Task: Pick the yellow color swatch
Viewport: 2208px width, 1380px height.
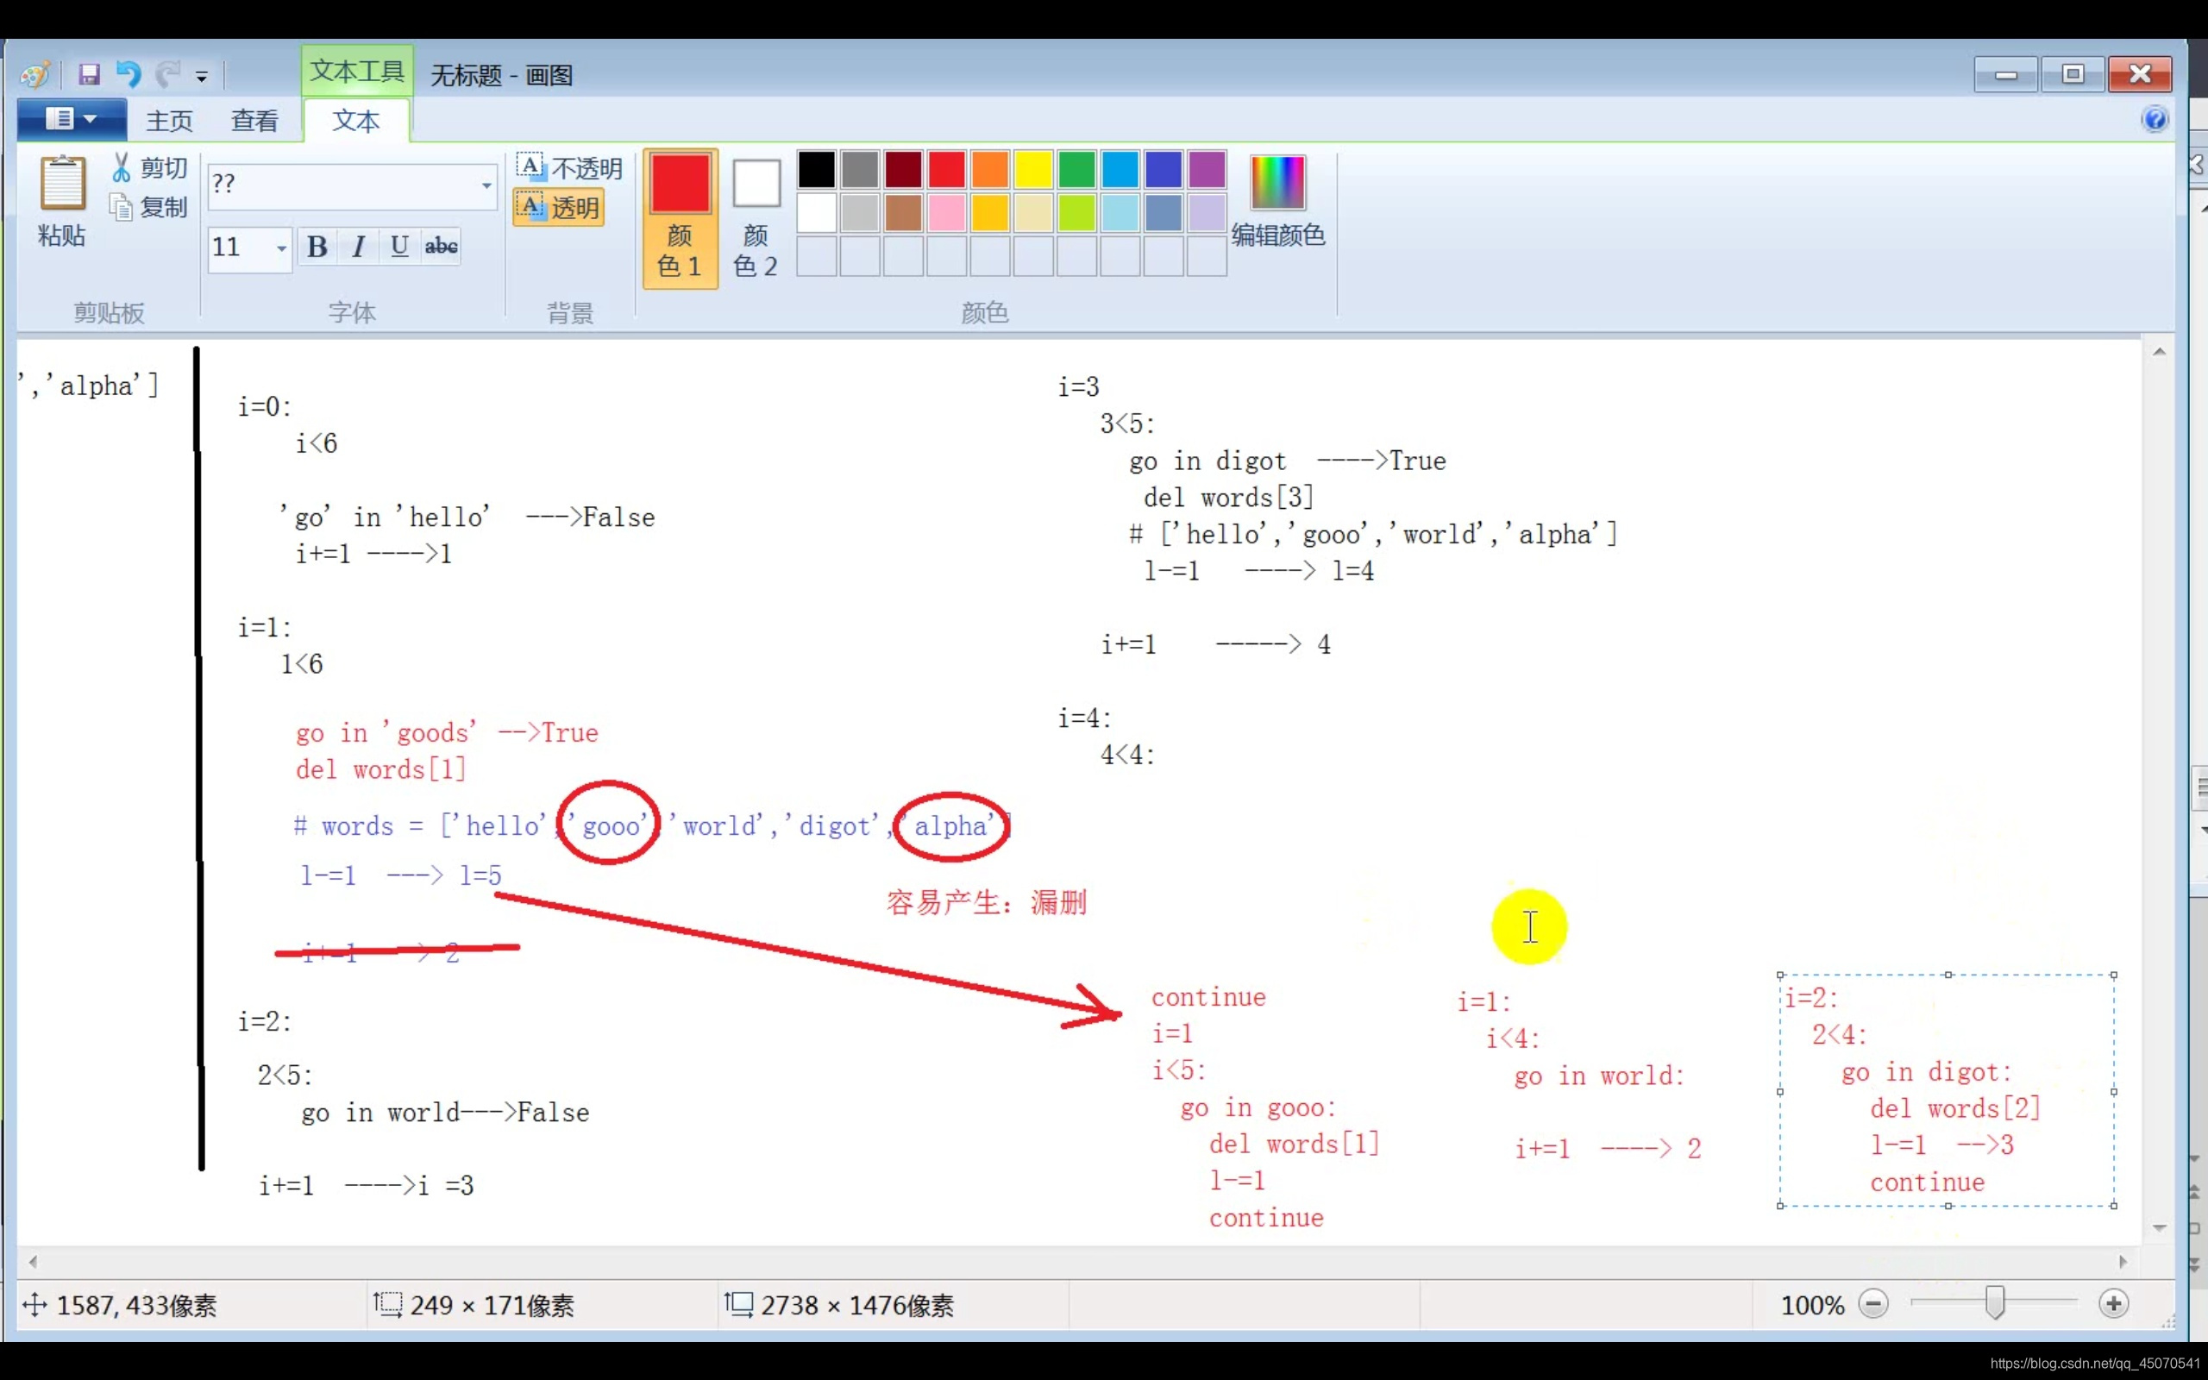Action: coord(1032,170)
